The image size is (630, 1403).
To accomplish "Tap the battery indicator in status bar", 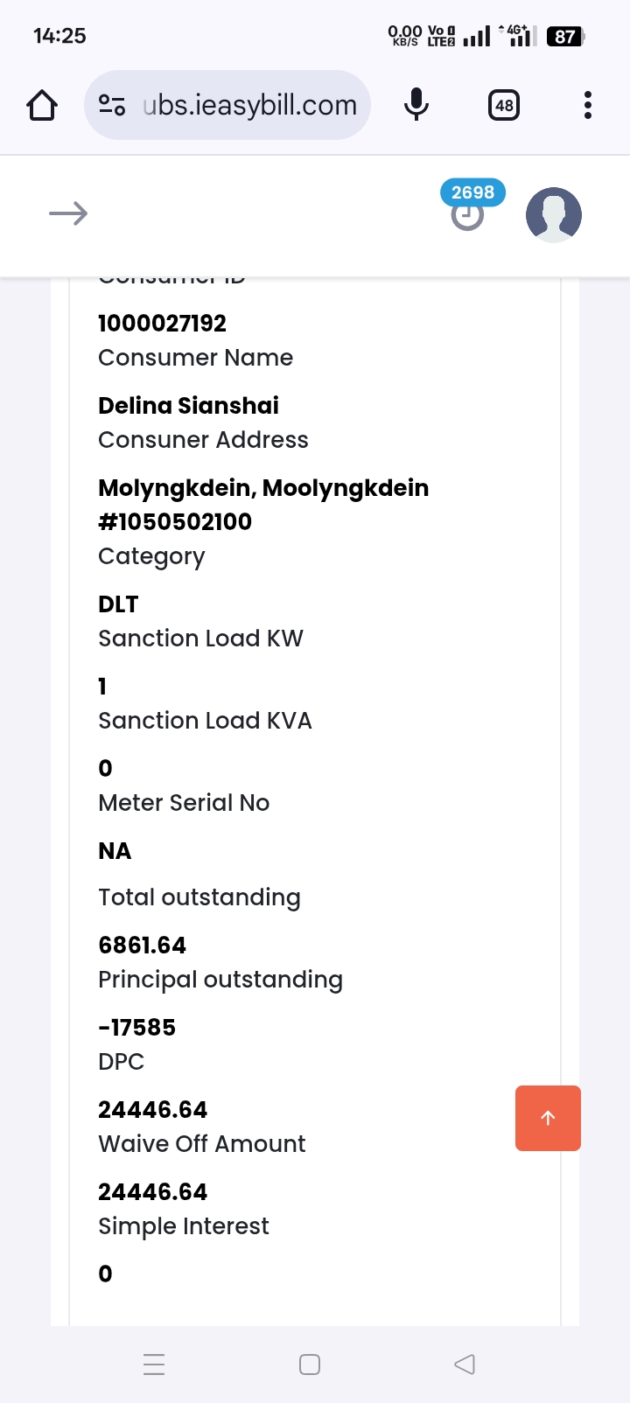I will coord(565,37).
